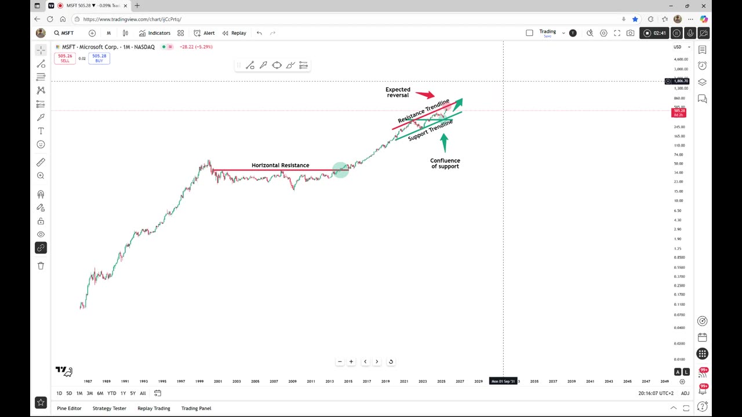Open the Pine Editor tab
The width and height of the screenshot is (742, 417).
point(69,408)
